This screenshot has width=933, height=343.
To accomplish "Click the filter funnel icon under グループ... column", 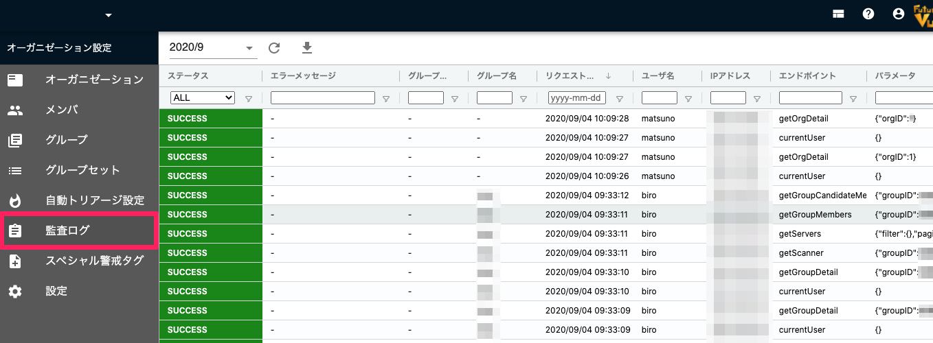I will coord(455,99).
